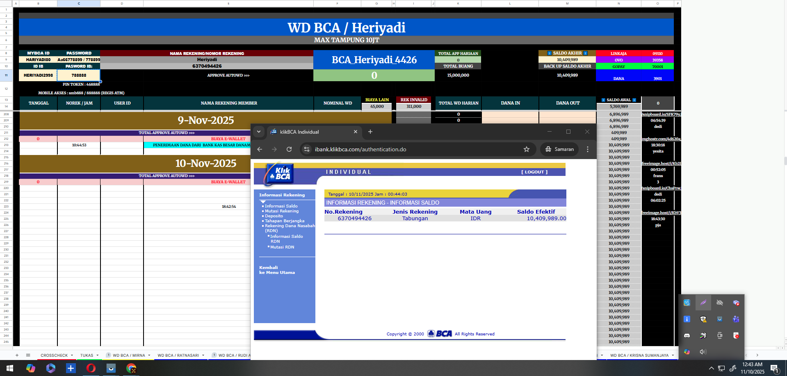Open Opera browser from the taskbar
This screenshot has width=787, height=376.
(x=91, y=368)
